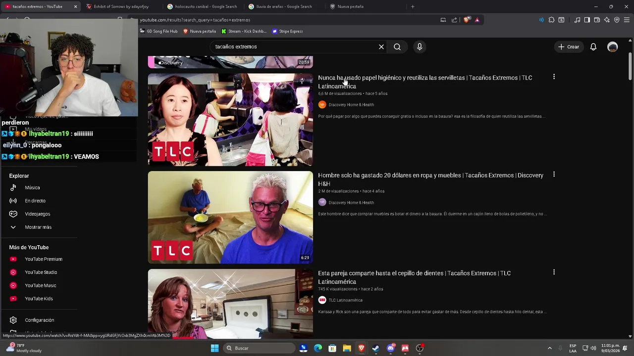Open title Nunca ha usado papel higiénico
634x356 pixels.
point(425,82)
